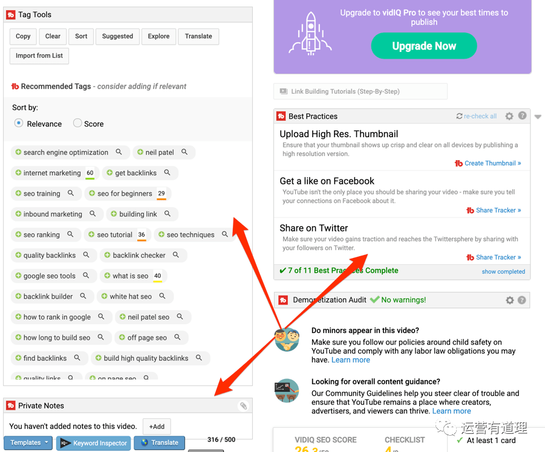Screen dimensions: 545x452
Task: Click the paperclip icon in Private Notes
Action: tap(243, 405)
